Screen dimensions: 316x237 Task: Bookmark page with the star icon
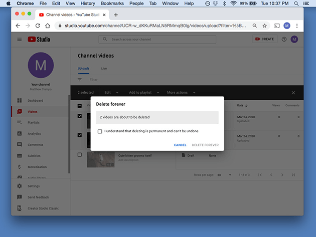tap(264, 26)
